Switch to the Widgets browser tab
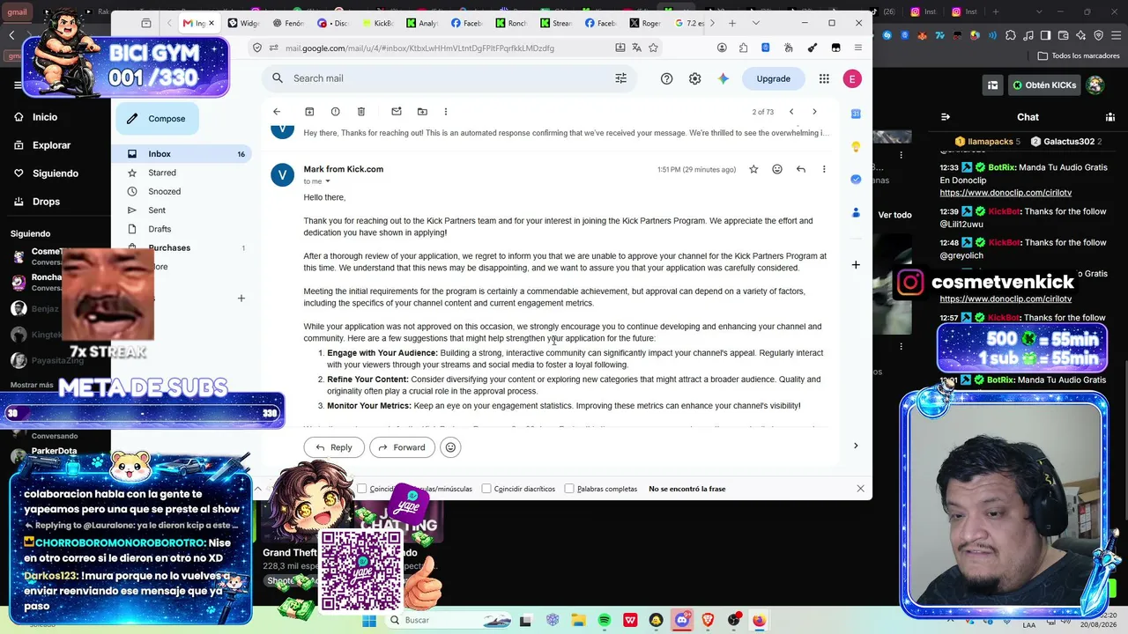This screenshot has height=634, width=1128. 244,23
